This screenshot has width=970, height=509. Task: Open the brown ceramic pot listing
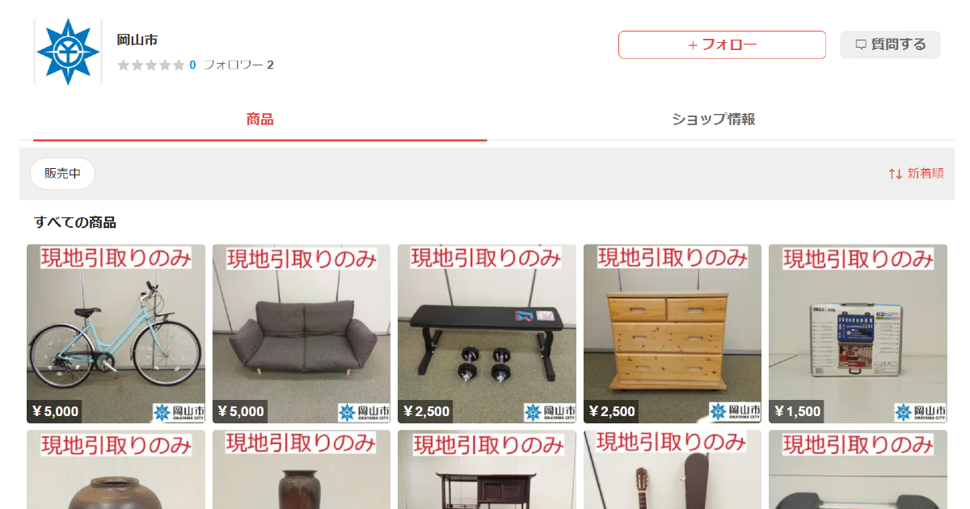click(x=116, y=469)
